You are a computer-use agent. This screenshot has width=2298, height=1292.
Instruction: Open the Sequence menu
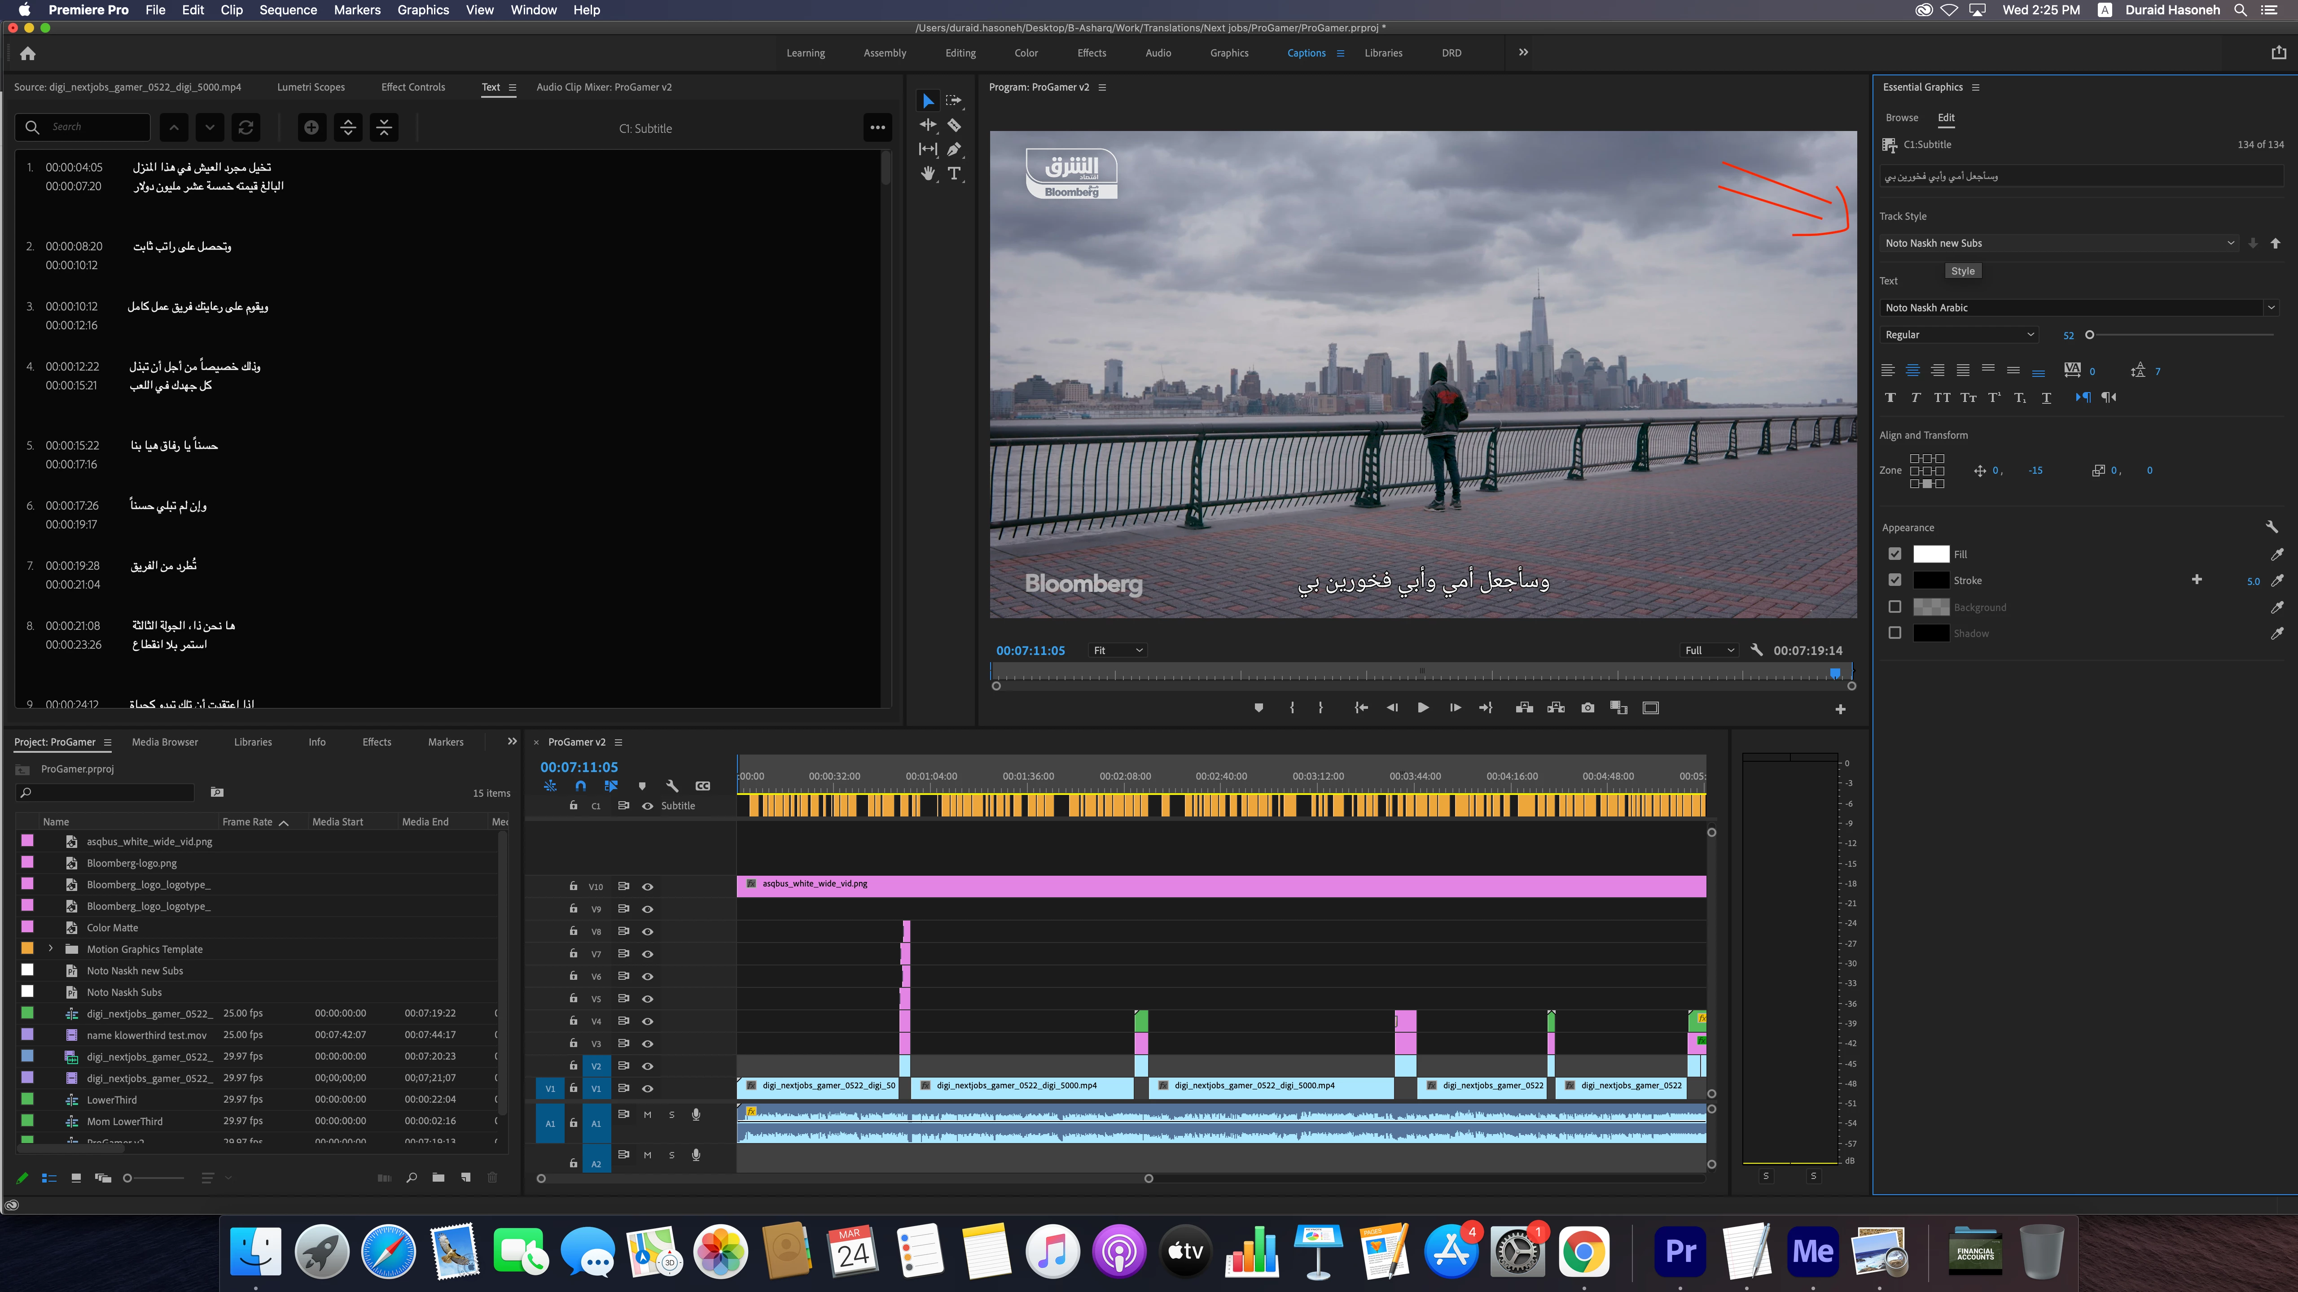pos(287,10)
